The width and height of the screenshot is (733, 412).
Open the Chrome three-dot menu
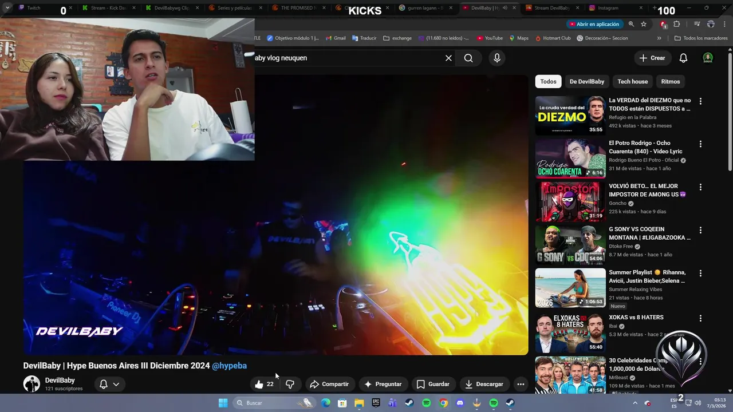pyautogui.click(x=724, y=24)
